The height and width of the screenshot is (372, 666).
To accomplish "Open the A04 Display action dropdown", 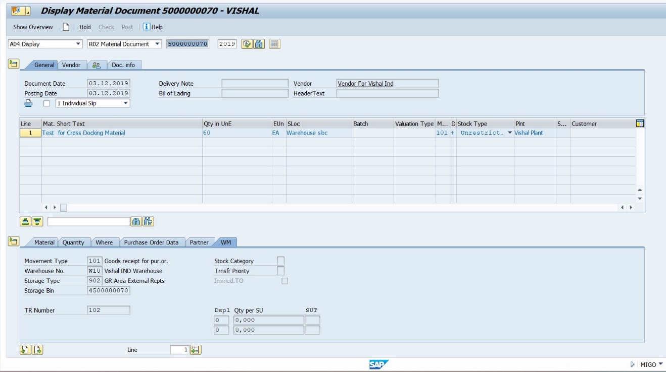I will 78,44.
